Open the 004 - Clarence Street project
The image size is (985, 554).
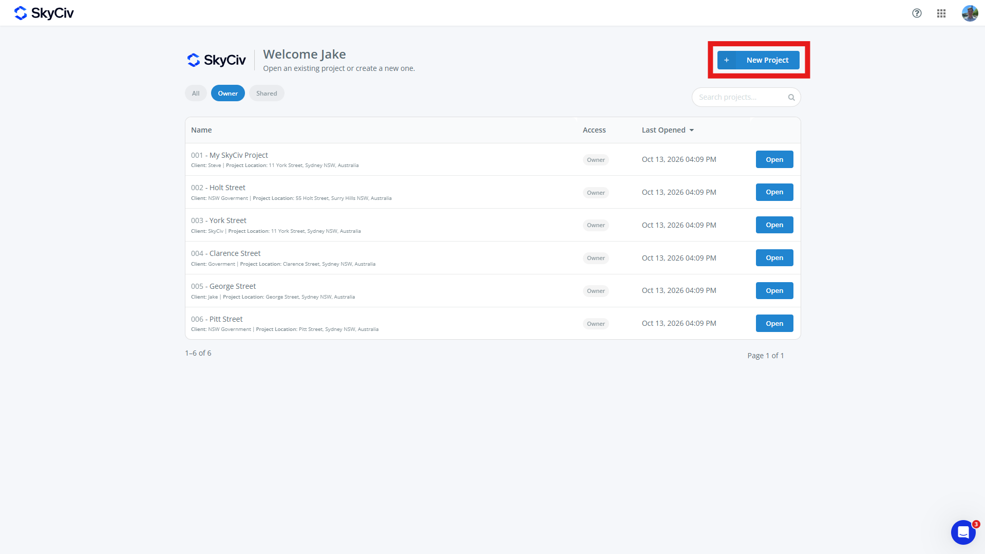click(x=774, y=258)
